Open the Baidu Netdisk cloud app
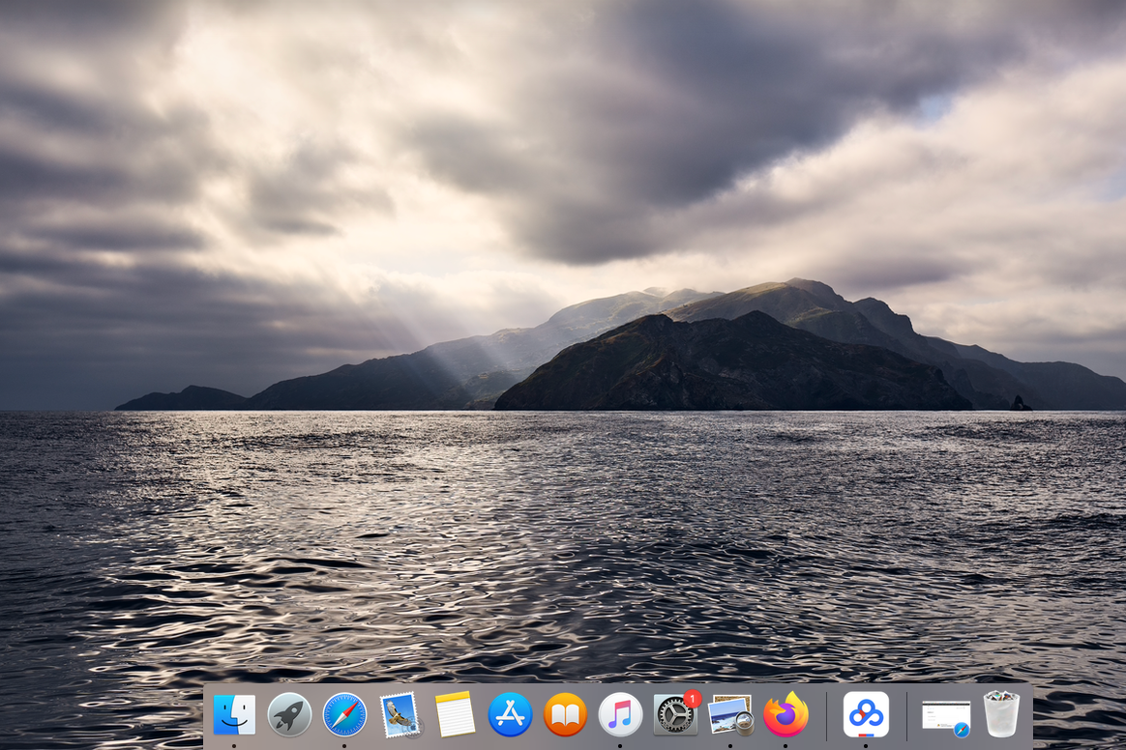Screen dimensions: 1126x750 (x=866, y=715)
